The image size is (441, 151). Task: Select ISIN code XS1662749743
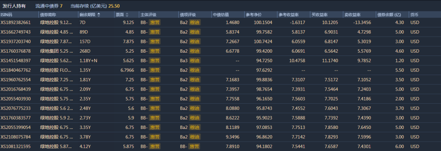pos(16,32)
